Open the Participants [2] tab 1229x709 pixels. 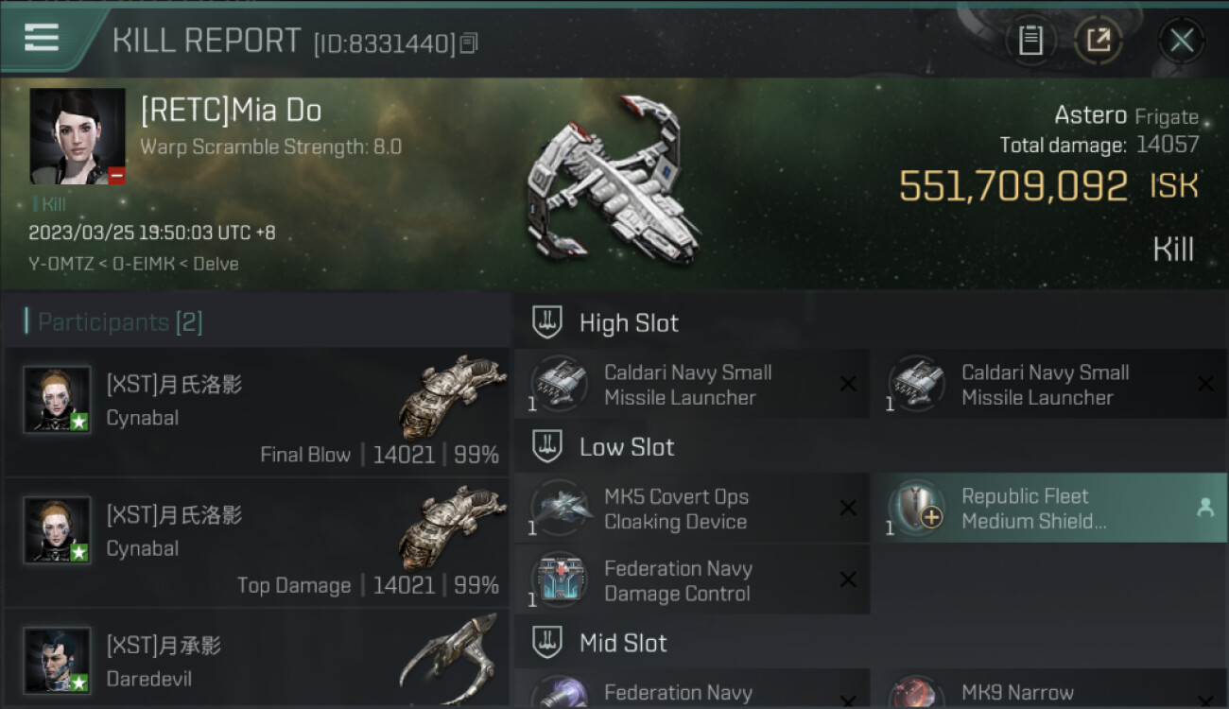(120, 322)
